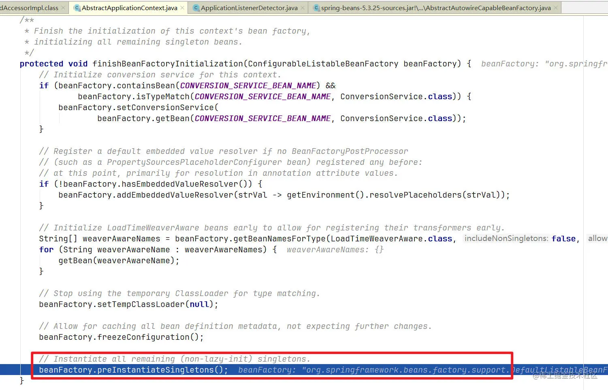Close the ApplicationListenerDetector.java tab

(x=303, y=8)
